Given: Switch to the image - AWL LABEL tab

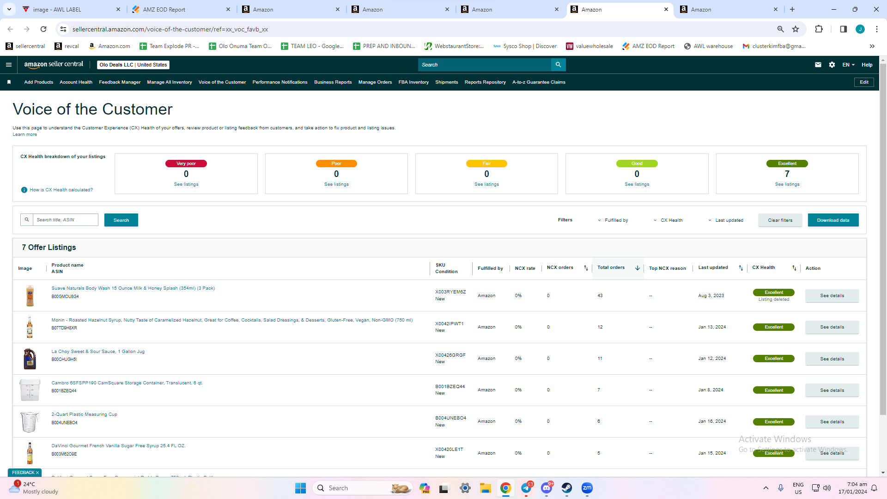Looking at the screenshot, I should click(72, 9).
